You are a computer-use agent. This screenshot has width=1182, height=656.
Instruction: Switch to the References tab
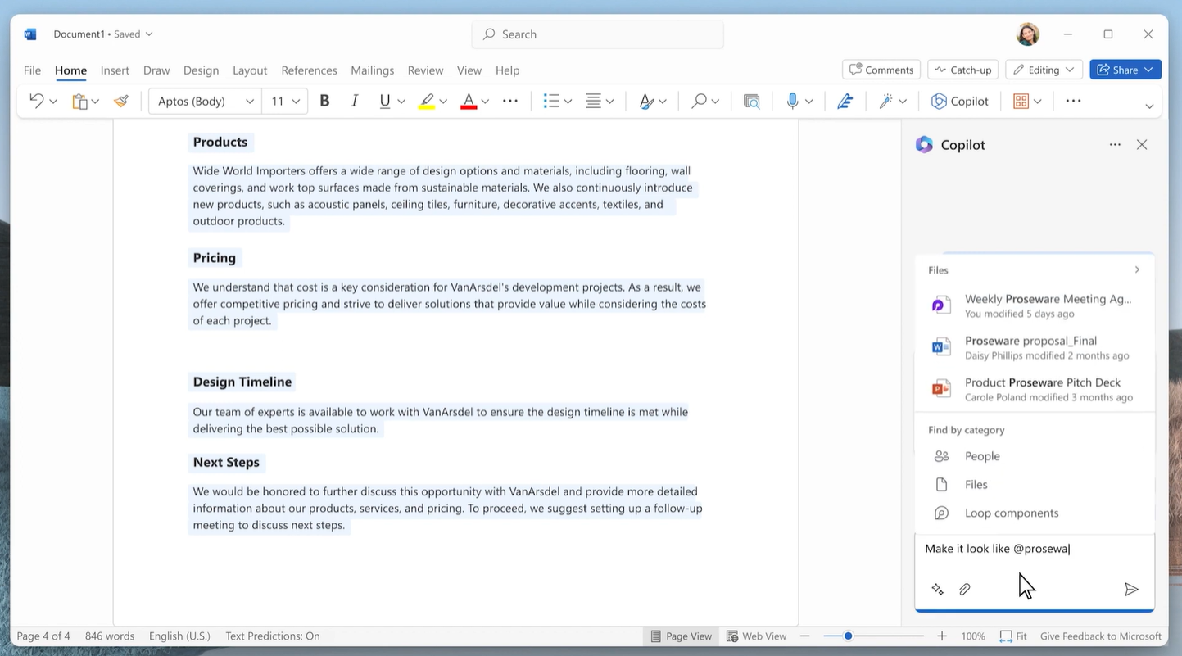(309, 70)
